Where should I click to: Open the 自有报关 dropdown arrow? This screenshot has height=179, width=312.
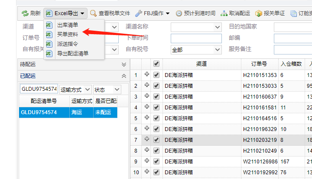coord(114,50)
